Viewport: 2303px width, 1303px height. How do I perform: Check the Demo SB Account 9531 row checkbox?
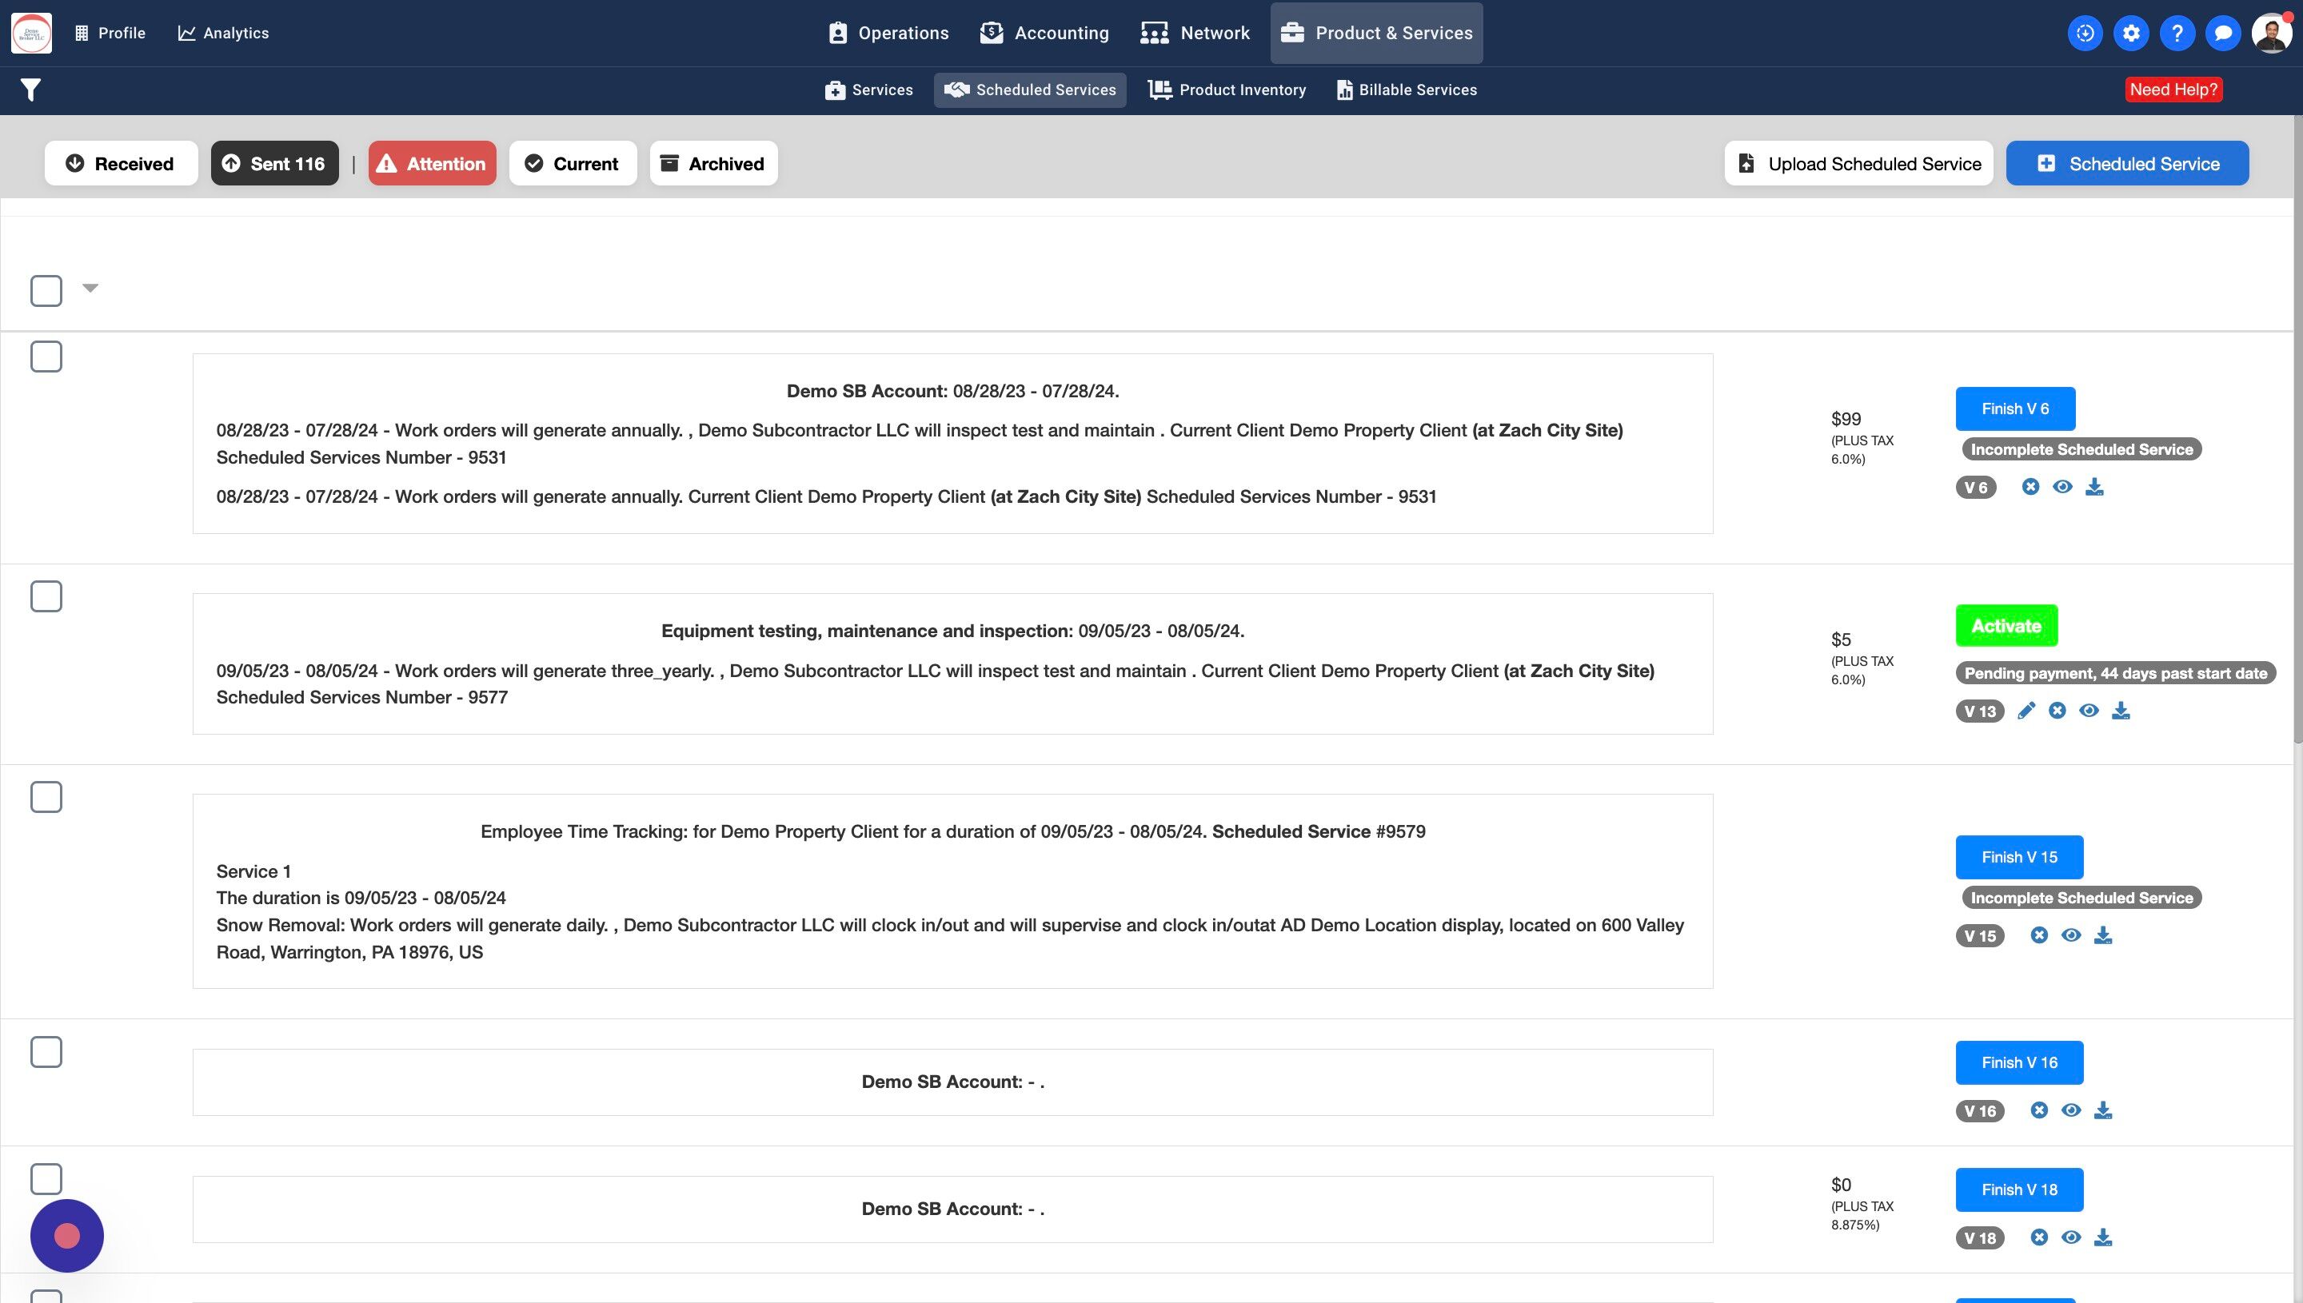(46, 357)
